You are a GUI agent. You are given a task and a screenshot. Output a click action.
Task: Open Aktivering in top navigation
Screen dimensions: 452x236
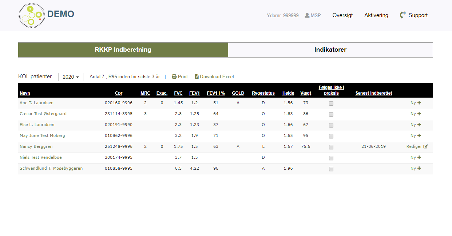tap(376, 15)
